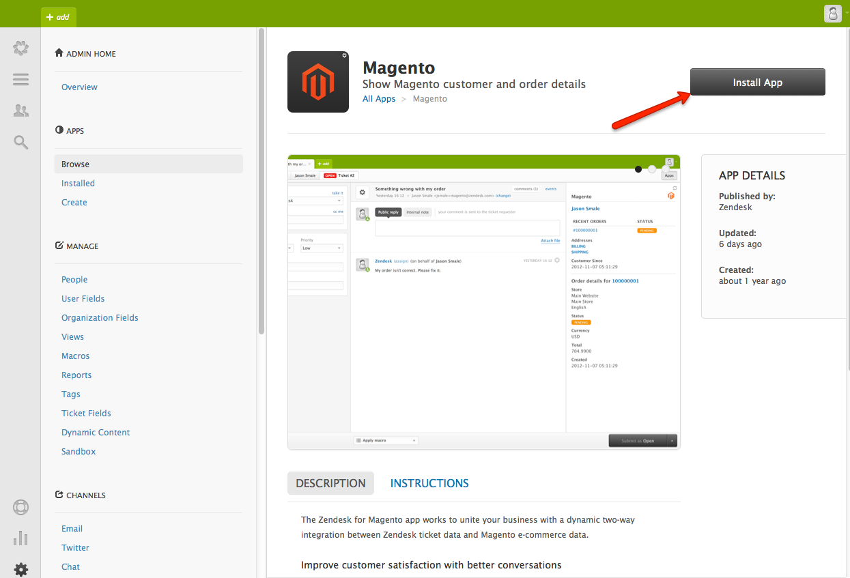Click 'Improve customer satisfaction with better conversations' heading
The height and width of the screenshot is (578, 850).
431,565
